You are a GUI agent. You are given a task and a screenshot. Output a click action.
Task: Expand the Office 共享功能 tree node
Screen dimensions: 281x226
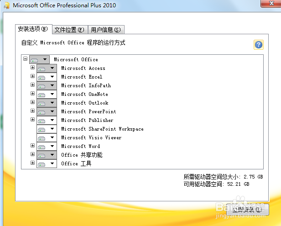[32, 154]
